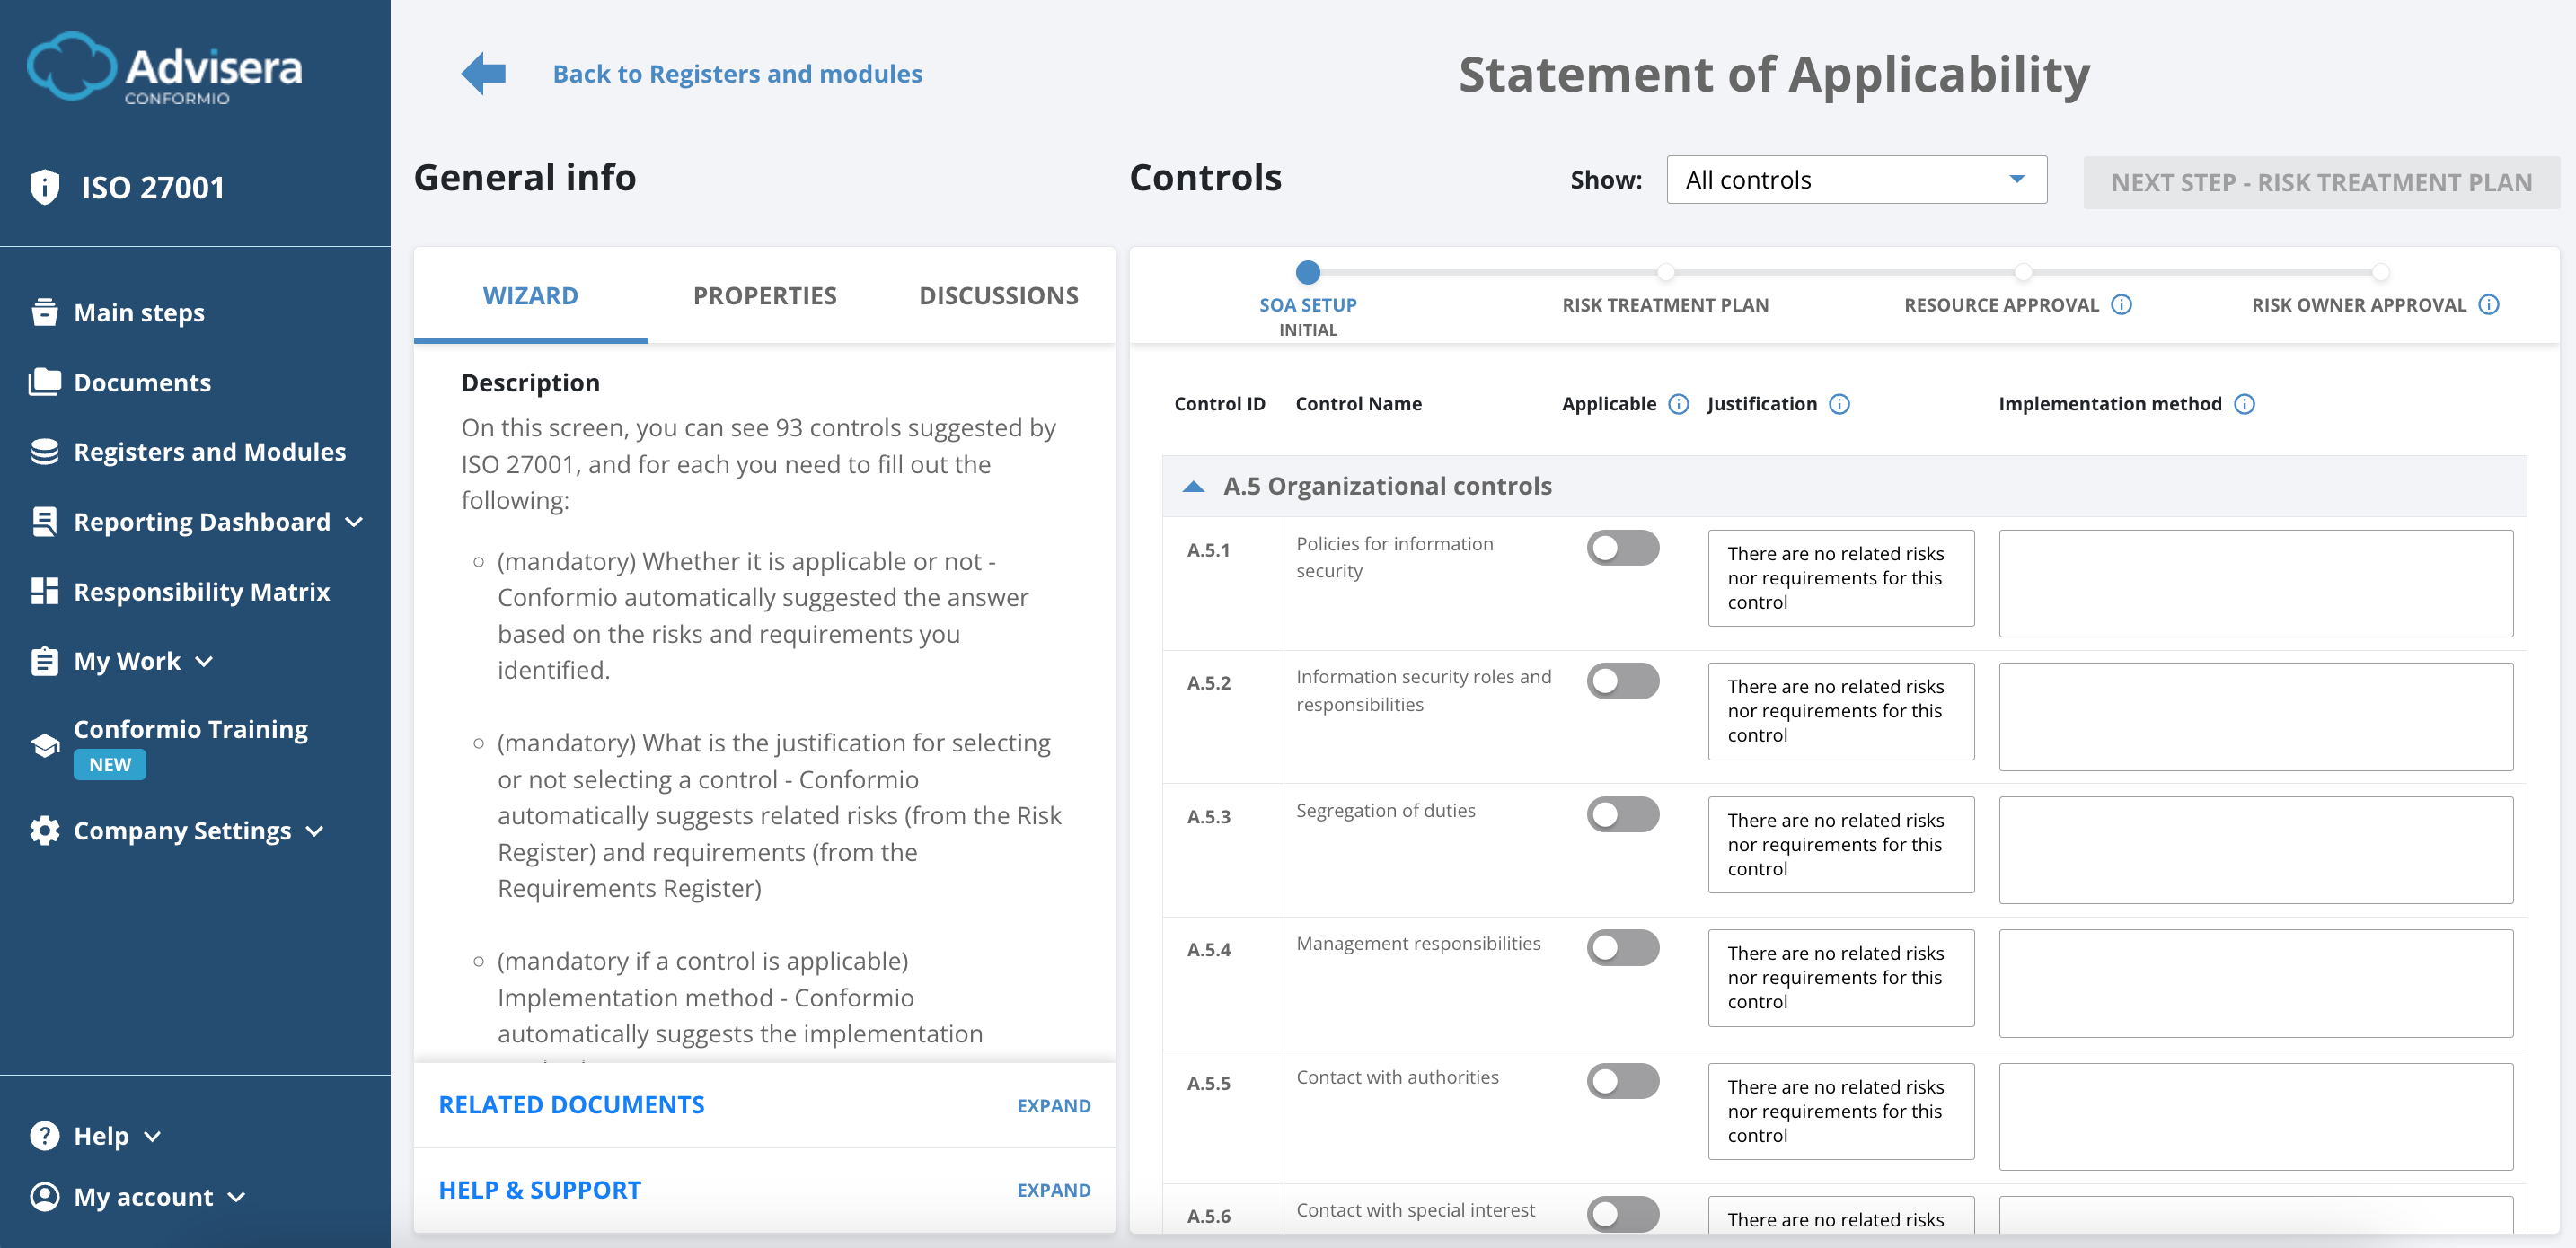Select the Responsibility Matrix grid icon
This screenshot has width=2576, height=1248.
[x=44, y=591]
